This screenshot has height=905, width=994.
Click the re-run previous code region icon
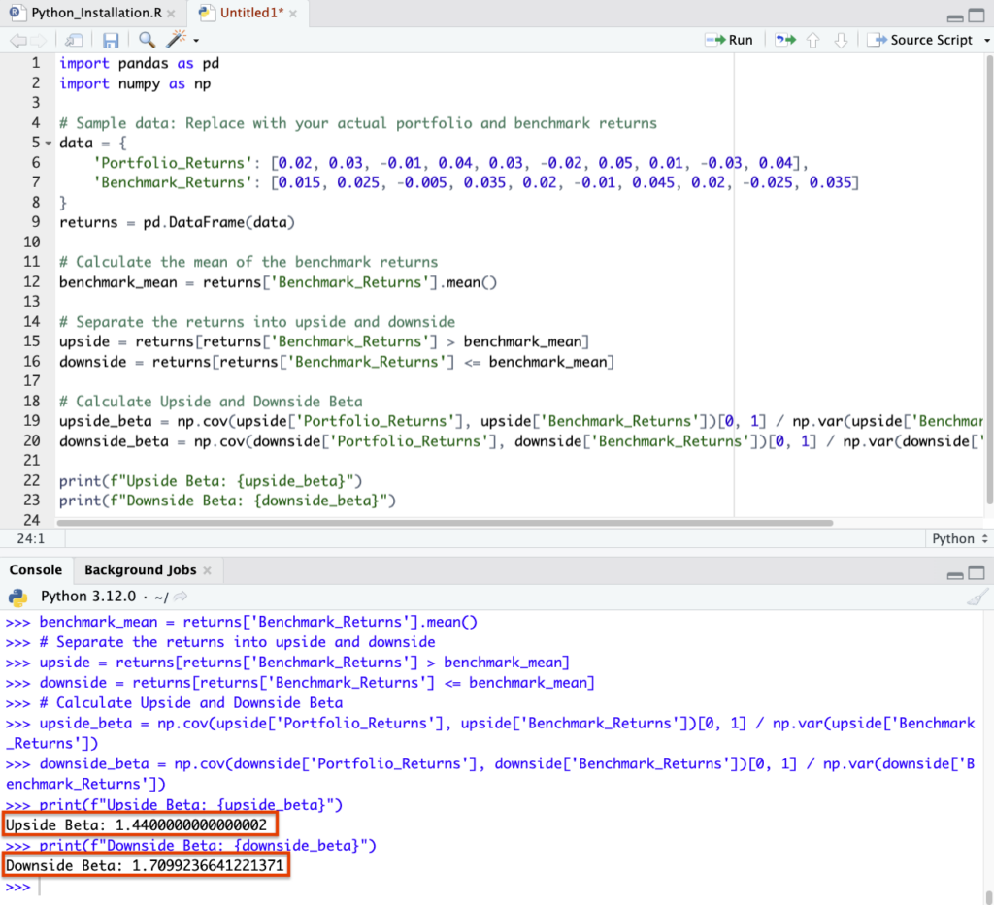[784, 40]
